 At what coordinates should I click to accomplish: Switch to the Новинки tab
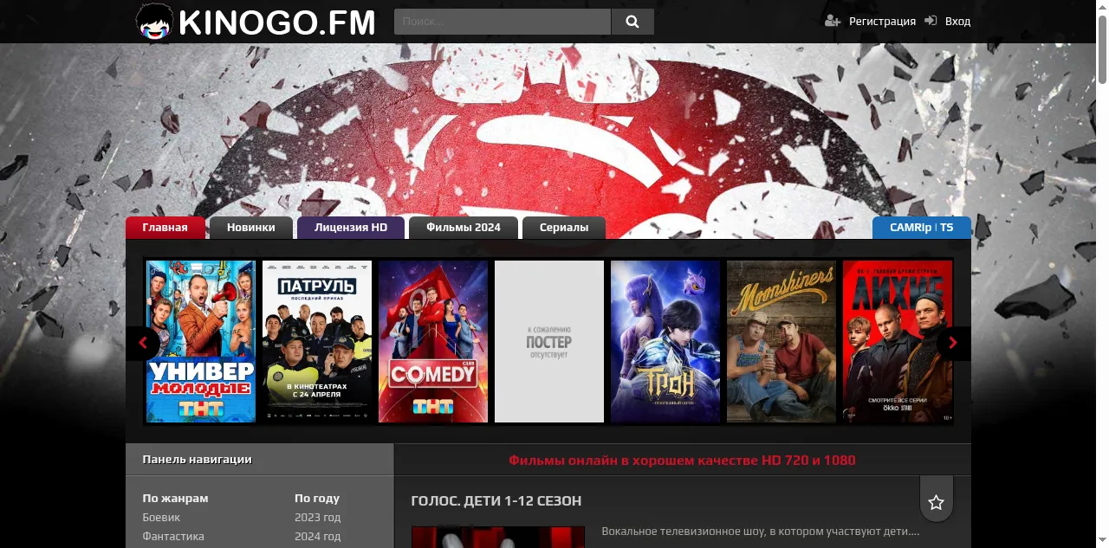(251, 228)
